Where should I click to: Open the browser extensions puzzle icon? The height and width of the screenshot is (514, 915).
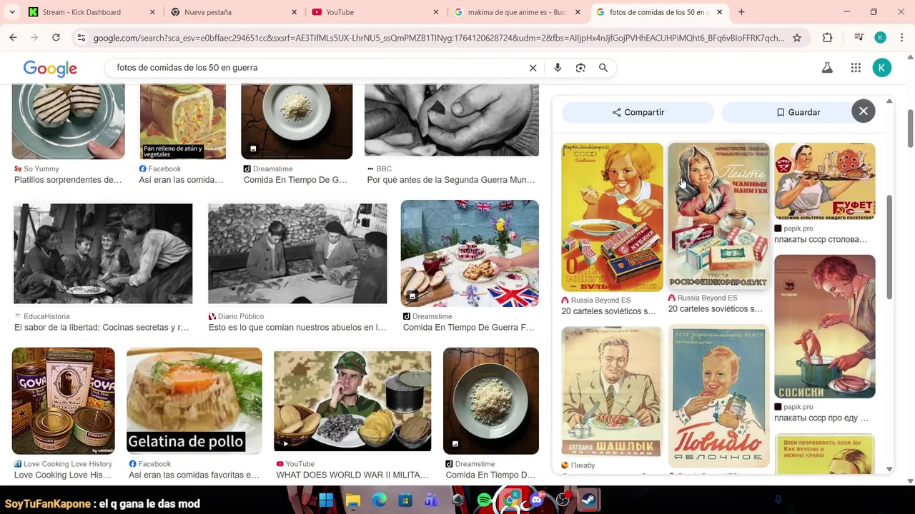click(827, 38)
